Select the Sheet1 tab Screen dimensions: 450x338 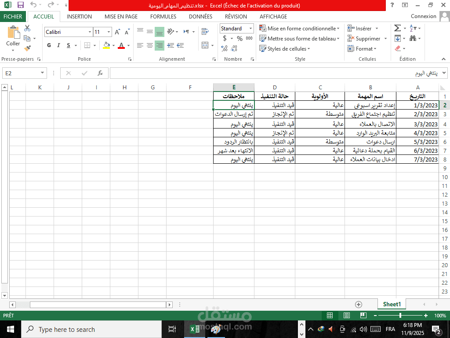392,304
